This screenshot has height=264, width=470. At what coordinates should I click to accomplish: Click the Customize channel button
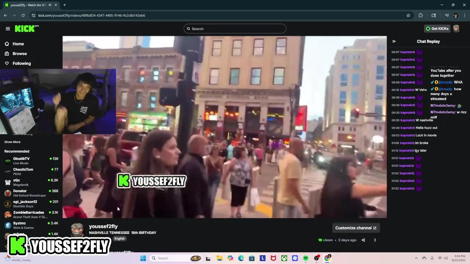coord(356,228)
